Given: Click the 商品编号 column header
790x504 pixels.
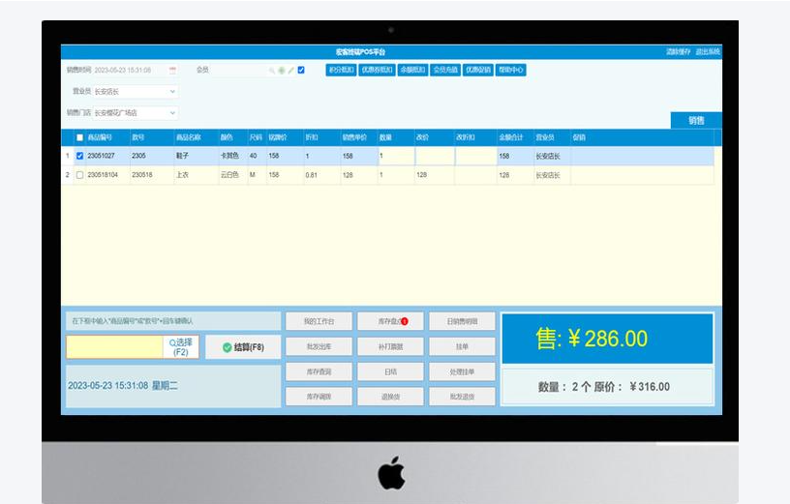Looking at the screenshot, I should (x=100, y=137).
